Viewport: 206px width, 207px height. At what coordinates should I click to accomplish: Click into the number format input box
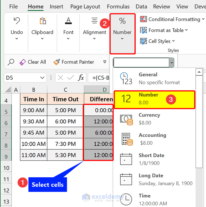click(141, 63)
